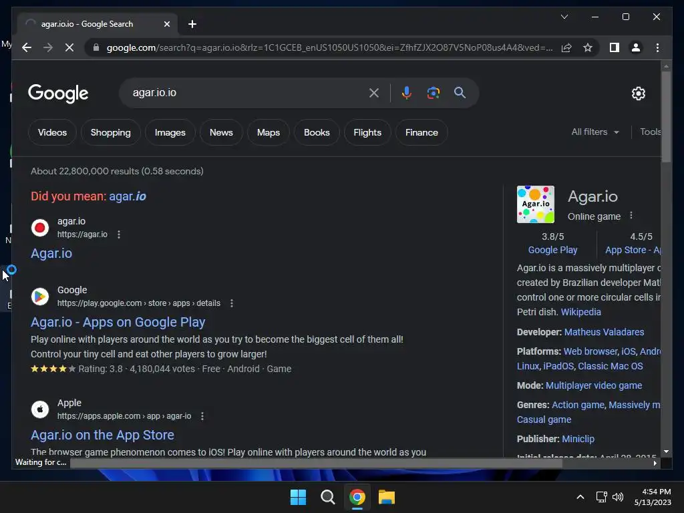This screenshot has width=684, height=513.
Task: Search by image with Google Lens
Action: 433,93
